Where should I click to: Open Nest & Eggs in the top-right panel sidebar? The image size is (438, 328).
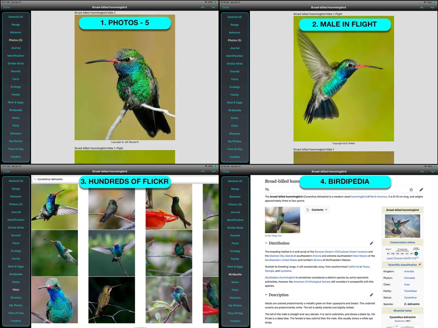235,103
